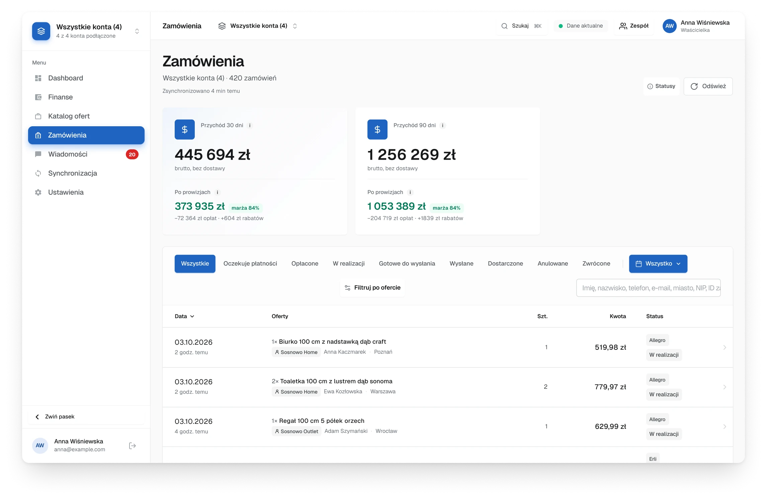Viewport: 767px width, 499px height.
Task: Click the 779,97 zł amount
Action: (x=610, y=387)
